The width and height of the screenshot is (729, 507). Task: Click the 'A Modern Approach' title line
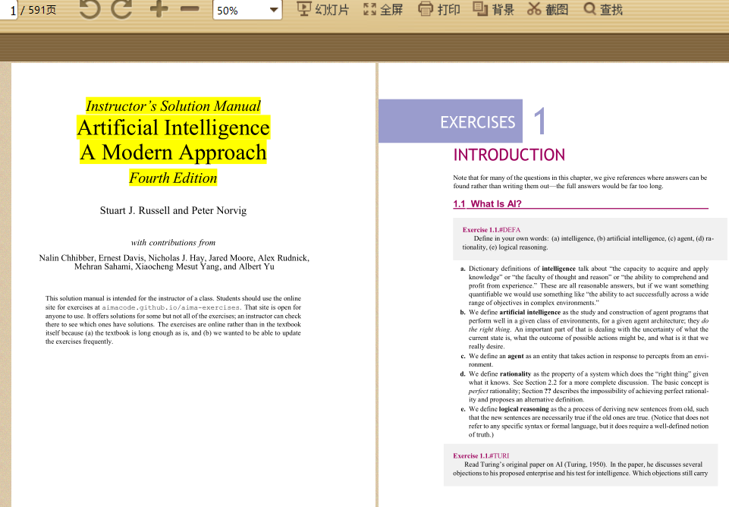point(174,152)
